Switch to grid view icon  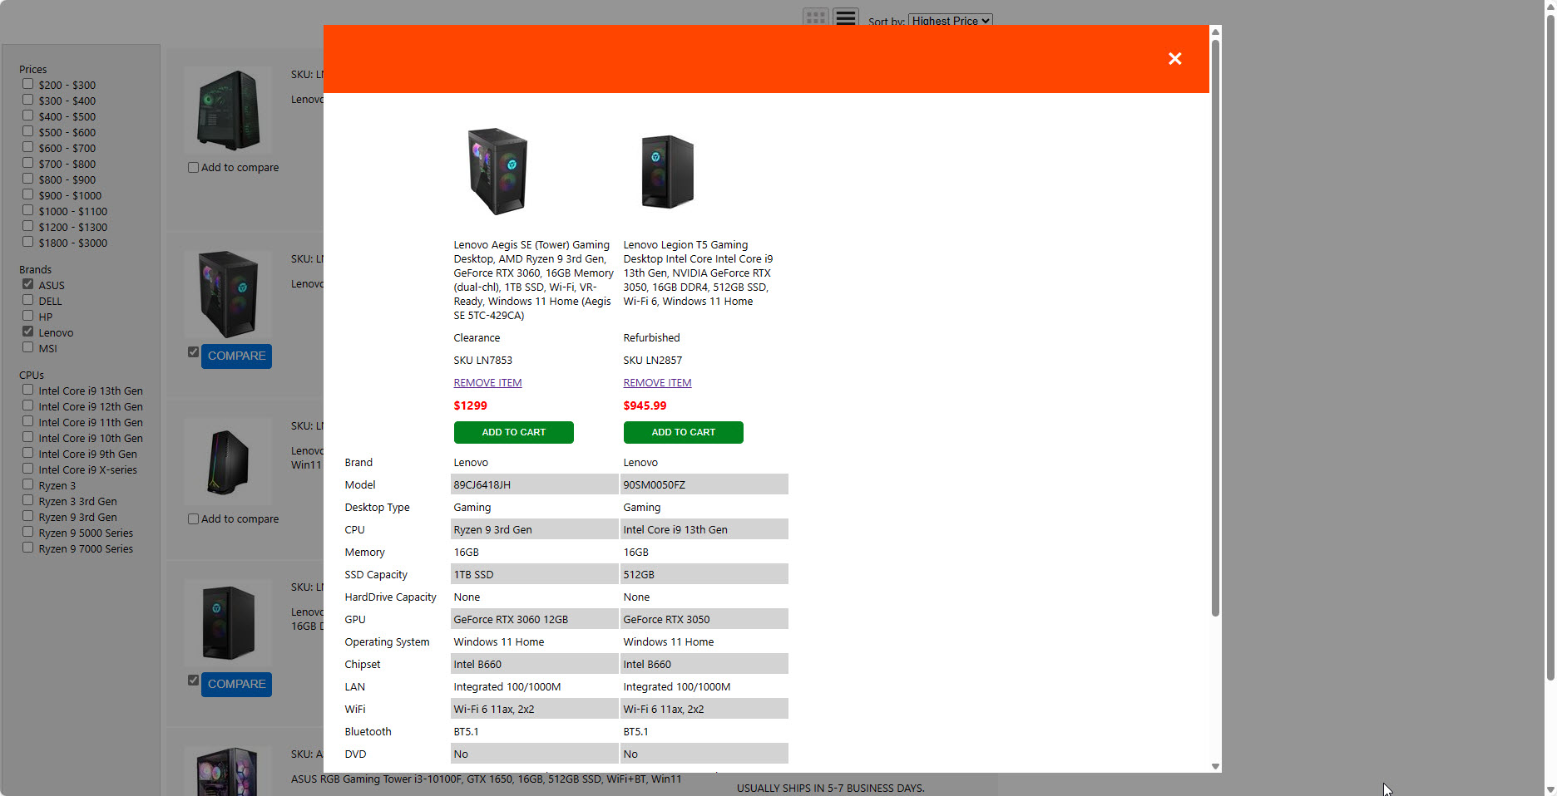(x=815, y=17)
